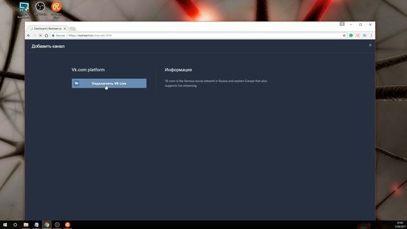
Task: Open File Explorer from the taskbar
Action: click(26, 225)
